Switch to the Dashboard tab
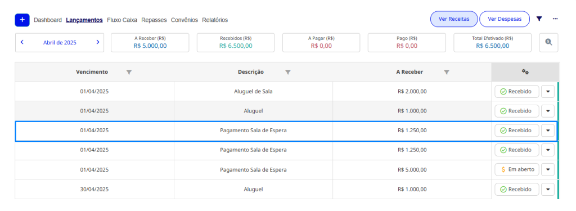 pyautogui.click(x=48, y=20)
